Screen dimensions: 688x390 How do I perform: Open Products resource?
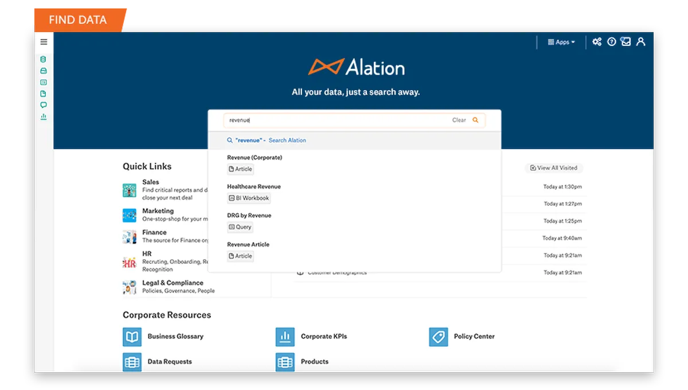[x=315, y=362]
